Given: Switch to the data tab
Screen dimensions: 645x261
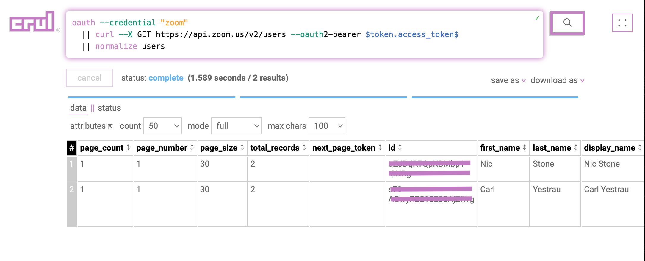Looking at the screenshot, I should coord(79,108).
